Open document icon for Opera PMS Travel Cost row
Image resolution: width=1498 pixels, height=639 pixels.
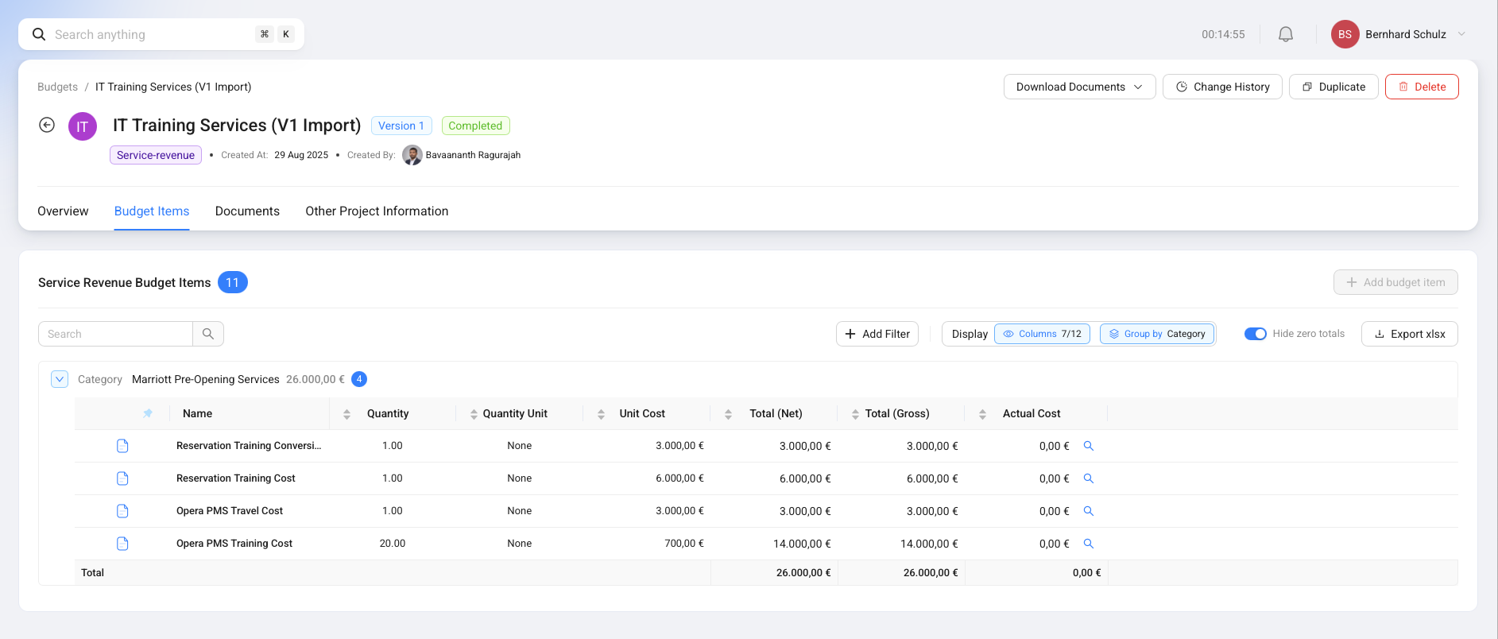click(122, 511)
